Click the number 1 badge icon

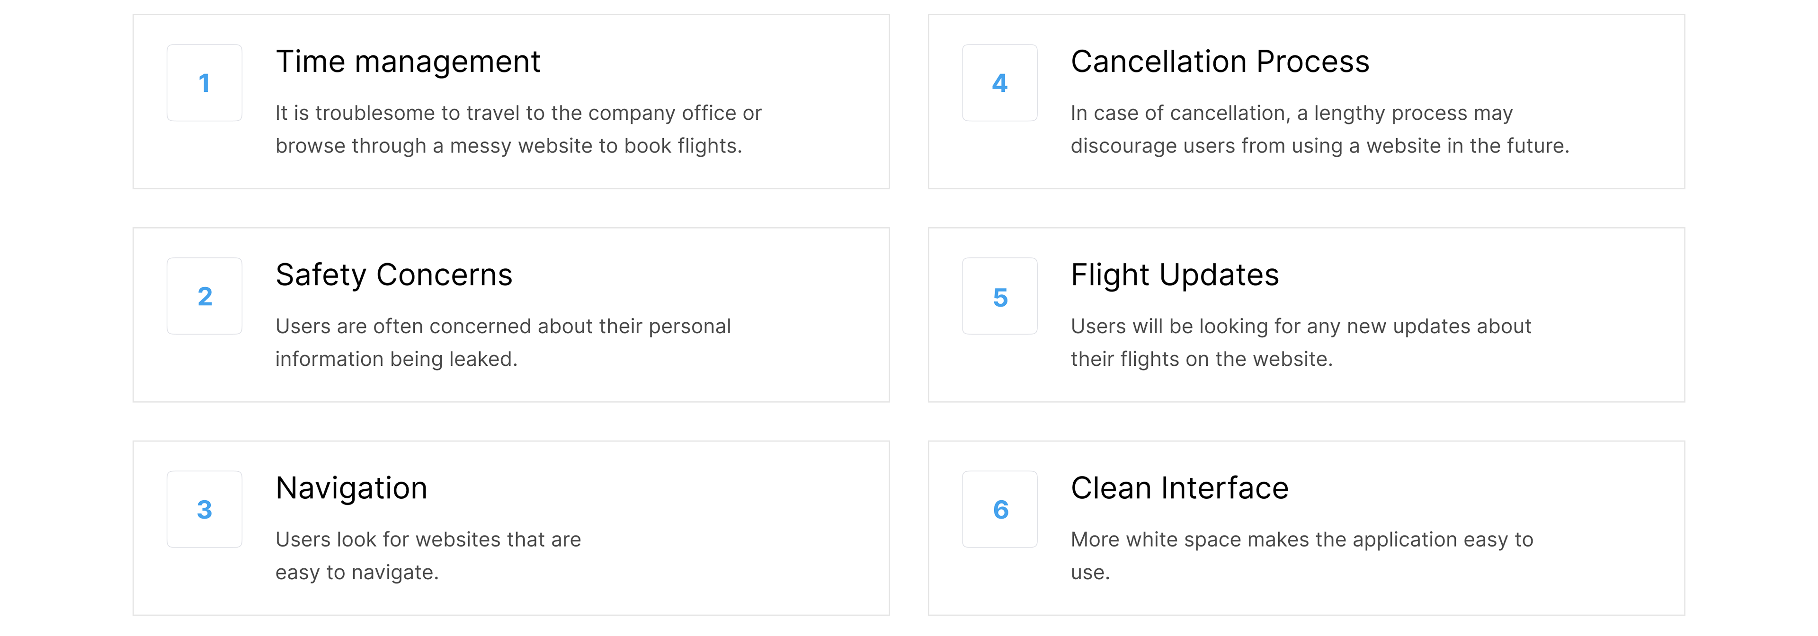point(204,83)
